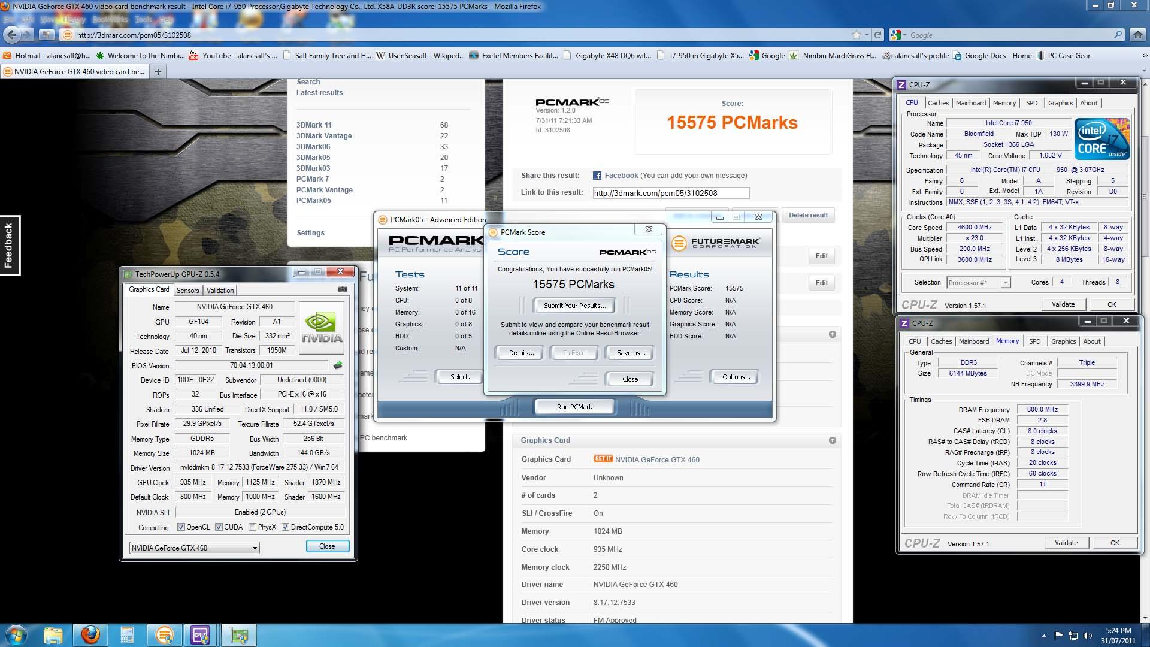Image resolution: width=1150 pixels, height=647 pixels.
Task: Click Close button in GPU-Z
Action: point(327,546)
